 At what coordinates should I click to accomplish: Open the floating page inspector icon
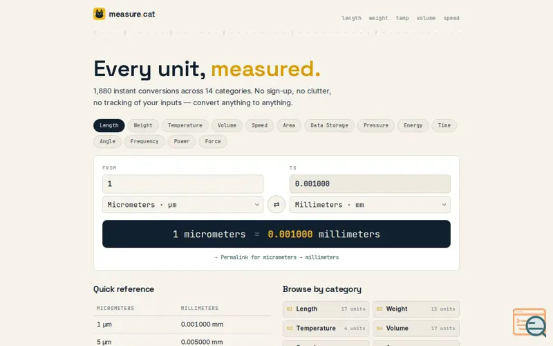coord(529,322)
